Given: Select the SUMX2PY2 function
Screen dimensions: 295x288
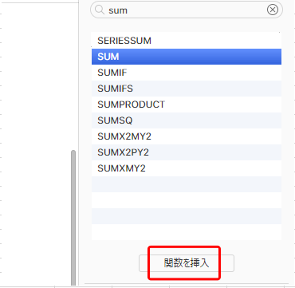Looking at the screenshot, I should [187, 152].
